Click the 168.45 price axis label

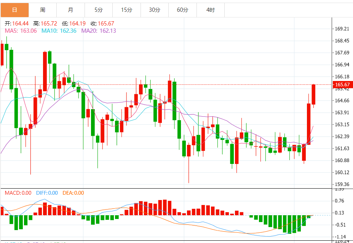click(x=342, y=41)
